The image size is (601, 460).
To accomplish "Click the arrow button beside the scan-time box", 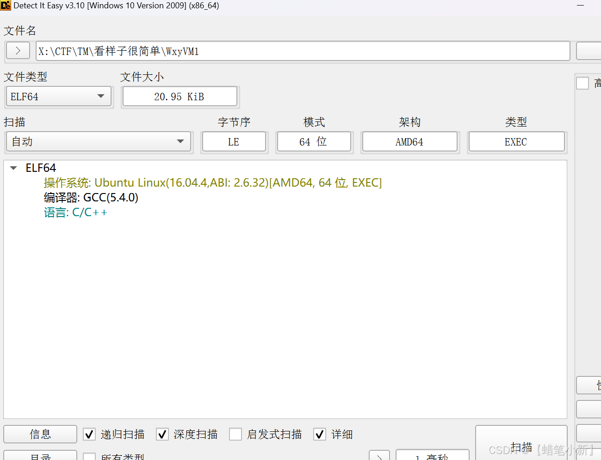I will click(x=379, y=455).
